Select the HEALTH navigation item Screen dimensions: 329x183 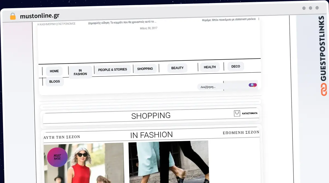coord(210,67)
